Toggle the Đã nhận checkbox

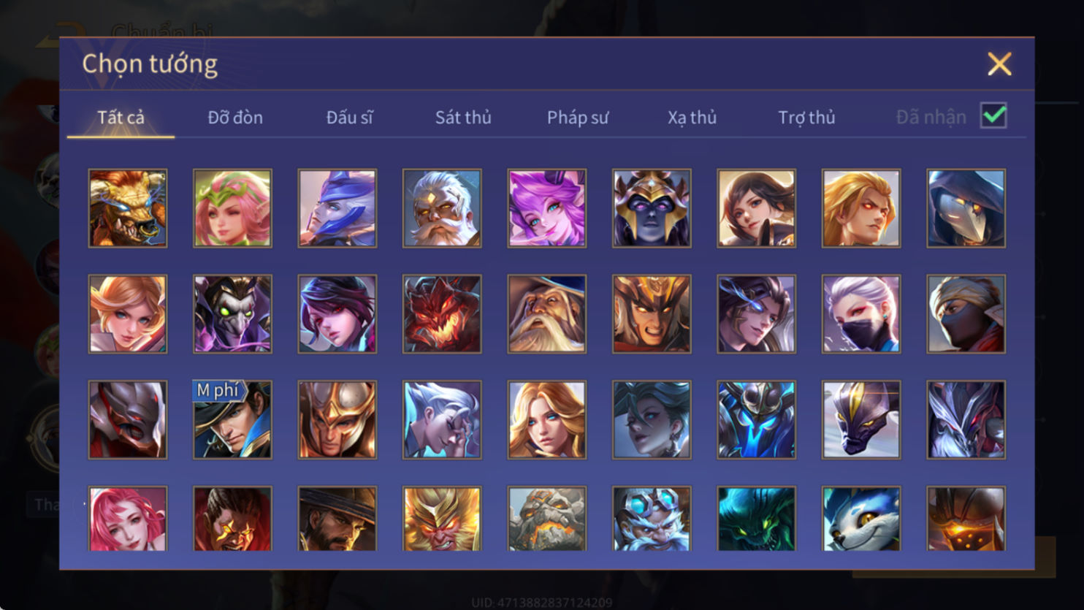pyautogui.click(x=993, y=115)
